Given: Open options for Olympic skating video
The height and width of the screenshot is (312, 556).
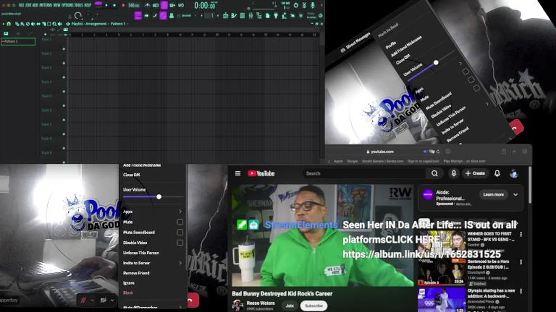Looking at the screenshot, I should (x=521, y=291).
